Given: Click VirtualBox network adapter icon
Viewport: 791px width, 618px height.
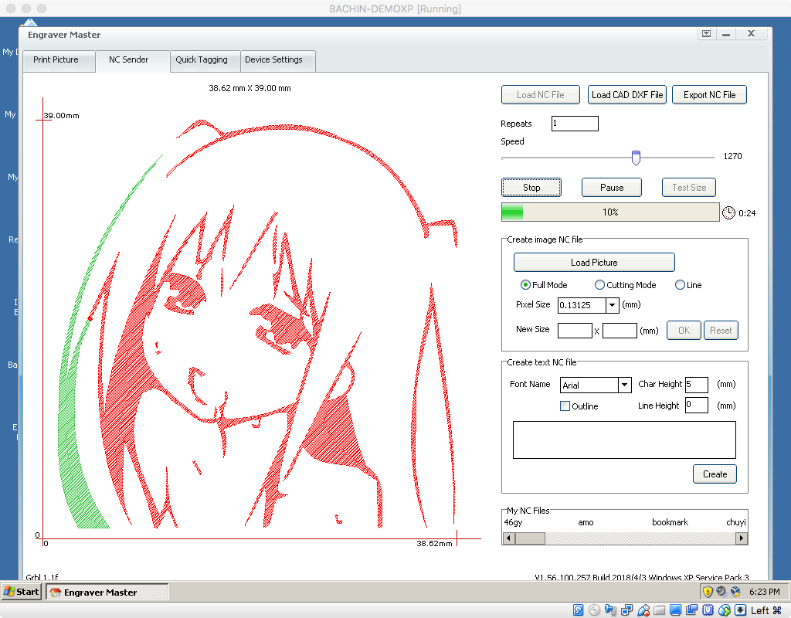Looking at the screenshot, I should 627,610.
